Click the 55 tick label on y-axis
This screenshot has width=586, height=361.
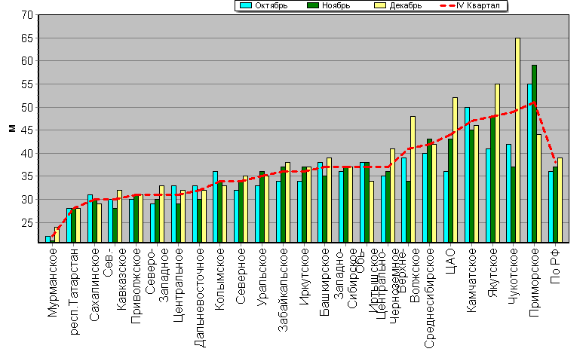tap(27, 84)
